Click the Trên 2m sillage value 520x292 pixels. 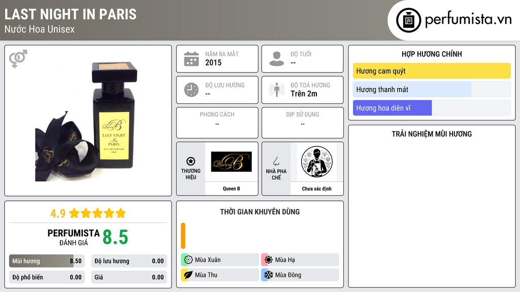point(304,94)
